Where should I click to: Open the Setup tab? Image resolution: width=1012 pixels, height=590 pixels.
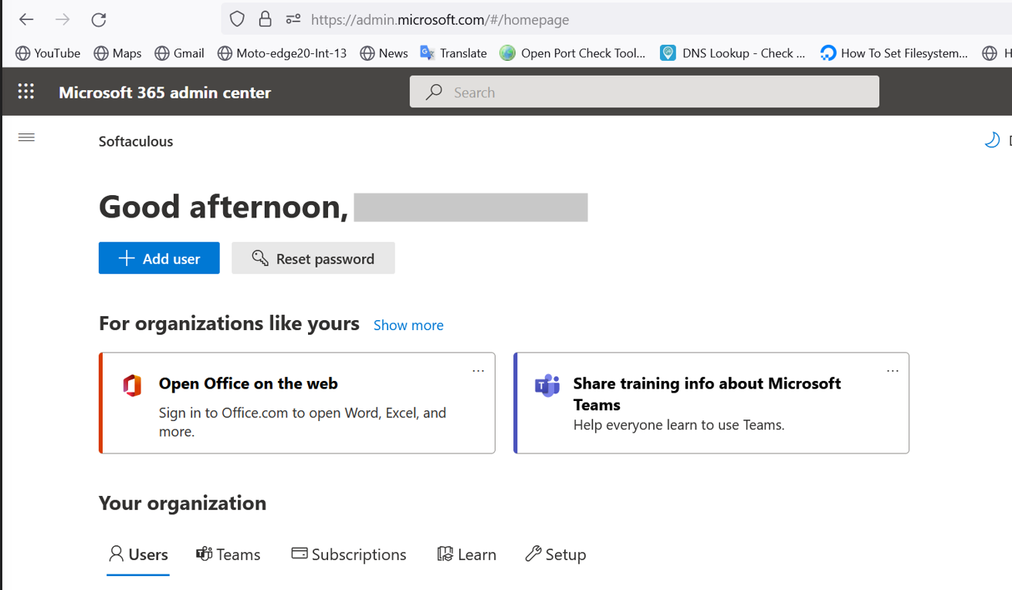tap(556, 555)
